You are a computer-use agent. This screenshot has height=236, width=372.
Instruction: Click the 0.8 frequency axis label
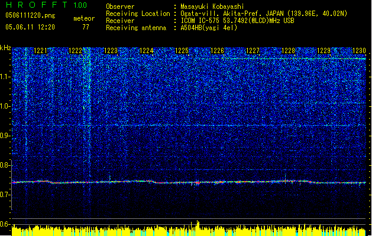point(5,165)
